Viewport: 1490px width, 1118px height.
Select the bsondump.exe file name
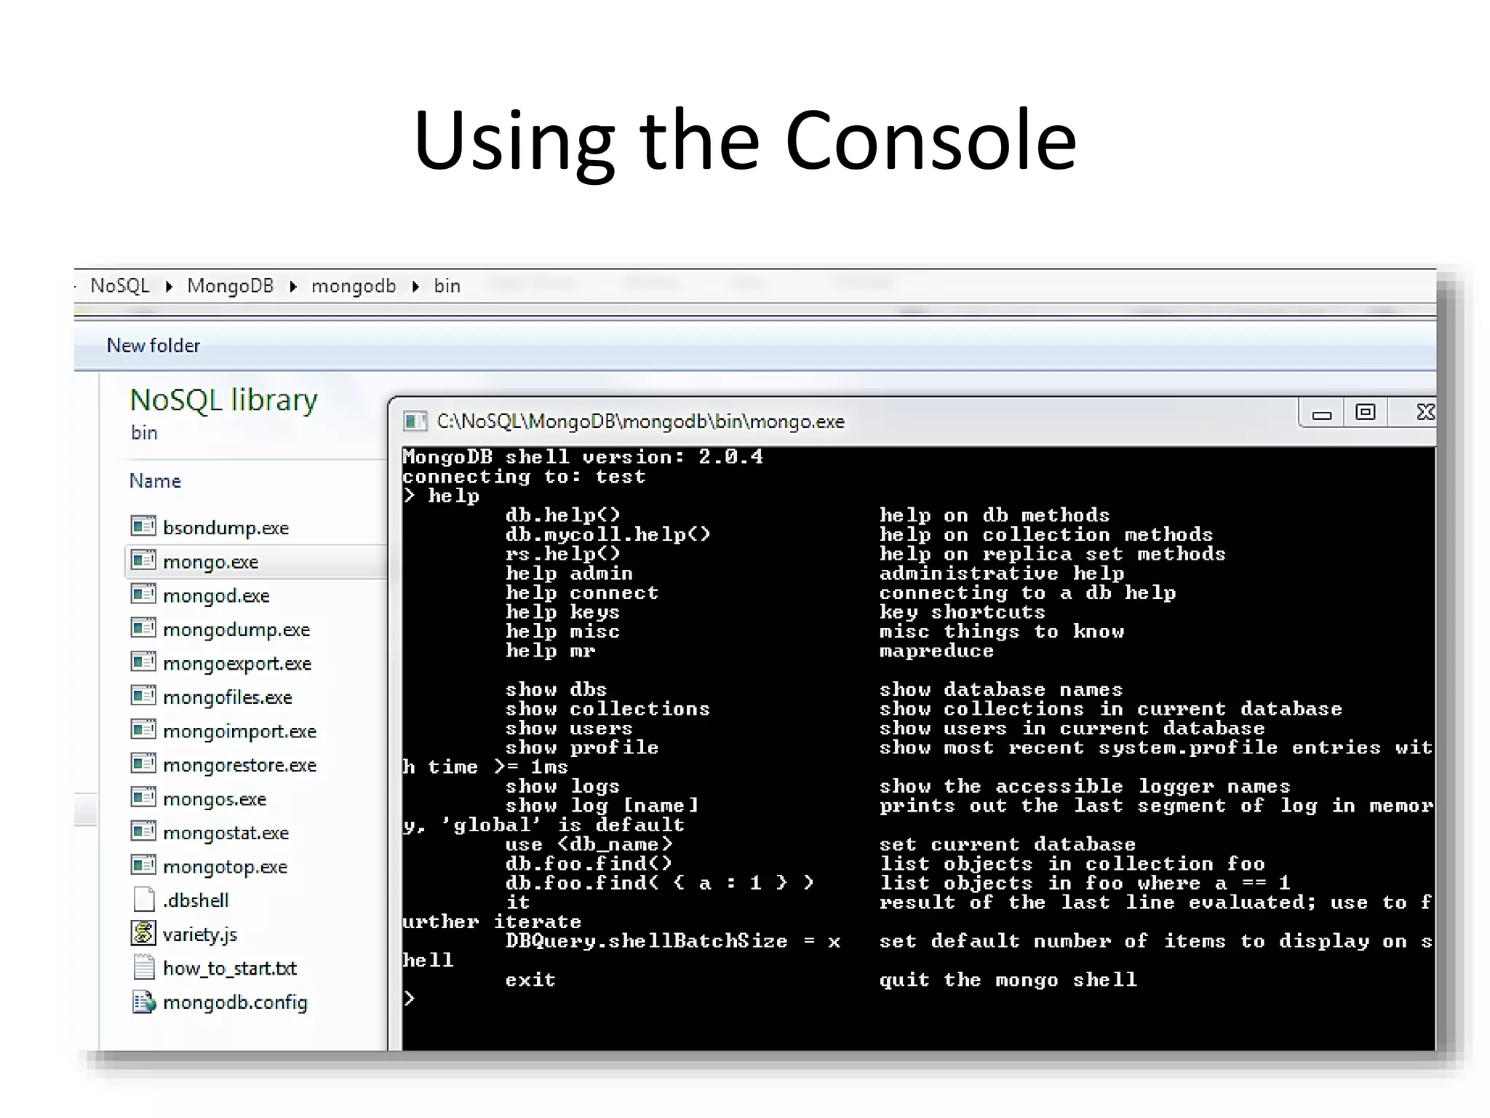[x=226, y=528]
